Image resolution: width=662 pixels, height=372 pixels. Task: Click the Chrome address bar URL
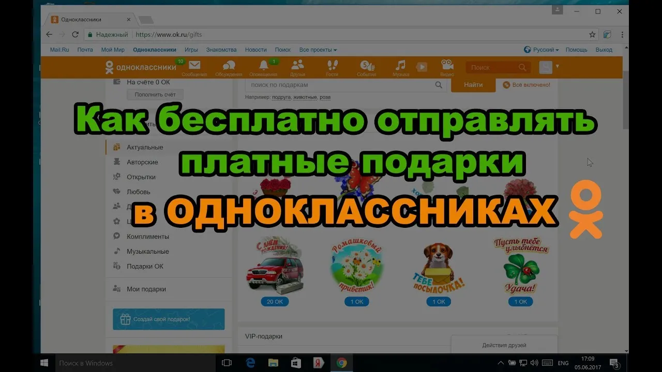(x=169, y=35)
